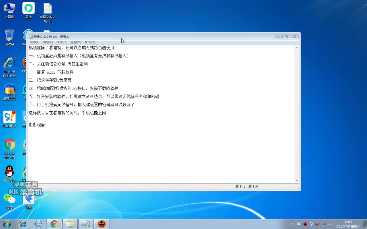367x229 pixels.
Task: Open the speaker volume tray icon
Action: 330,224
